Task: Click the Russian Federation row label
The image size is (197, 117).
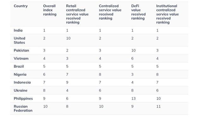Action: coord(23,108)
